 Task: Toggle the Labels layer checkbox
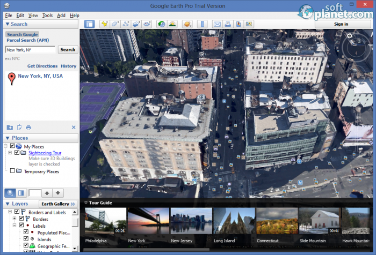pos(21,225)
